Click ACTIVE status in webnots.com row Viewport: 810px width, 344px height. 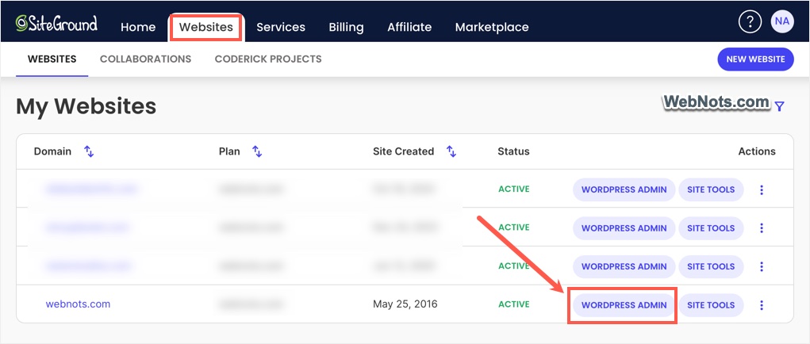pyautogui.click(x=514, y=305)
